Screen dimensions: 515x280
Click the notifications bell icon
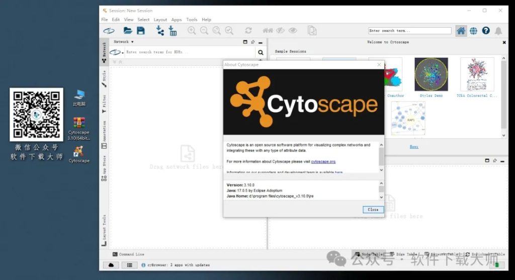pos(498,31)
